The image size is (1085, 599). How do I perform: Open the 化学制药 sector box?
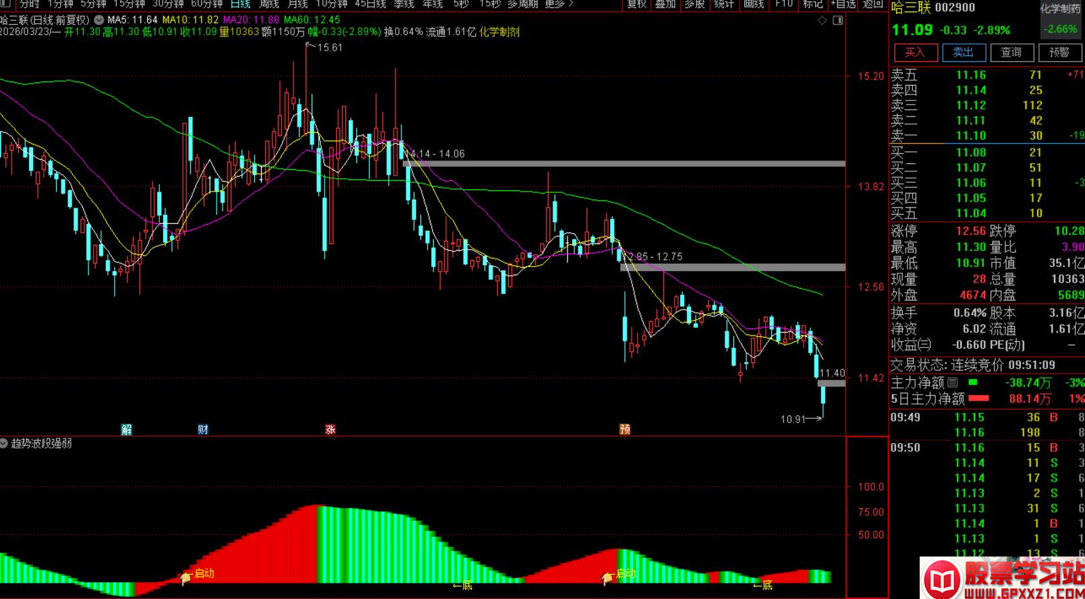click(x=1060, y=20)
